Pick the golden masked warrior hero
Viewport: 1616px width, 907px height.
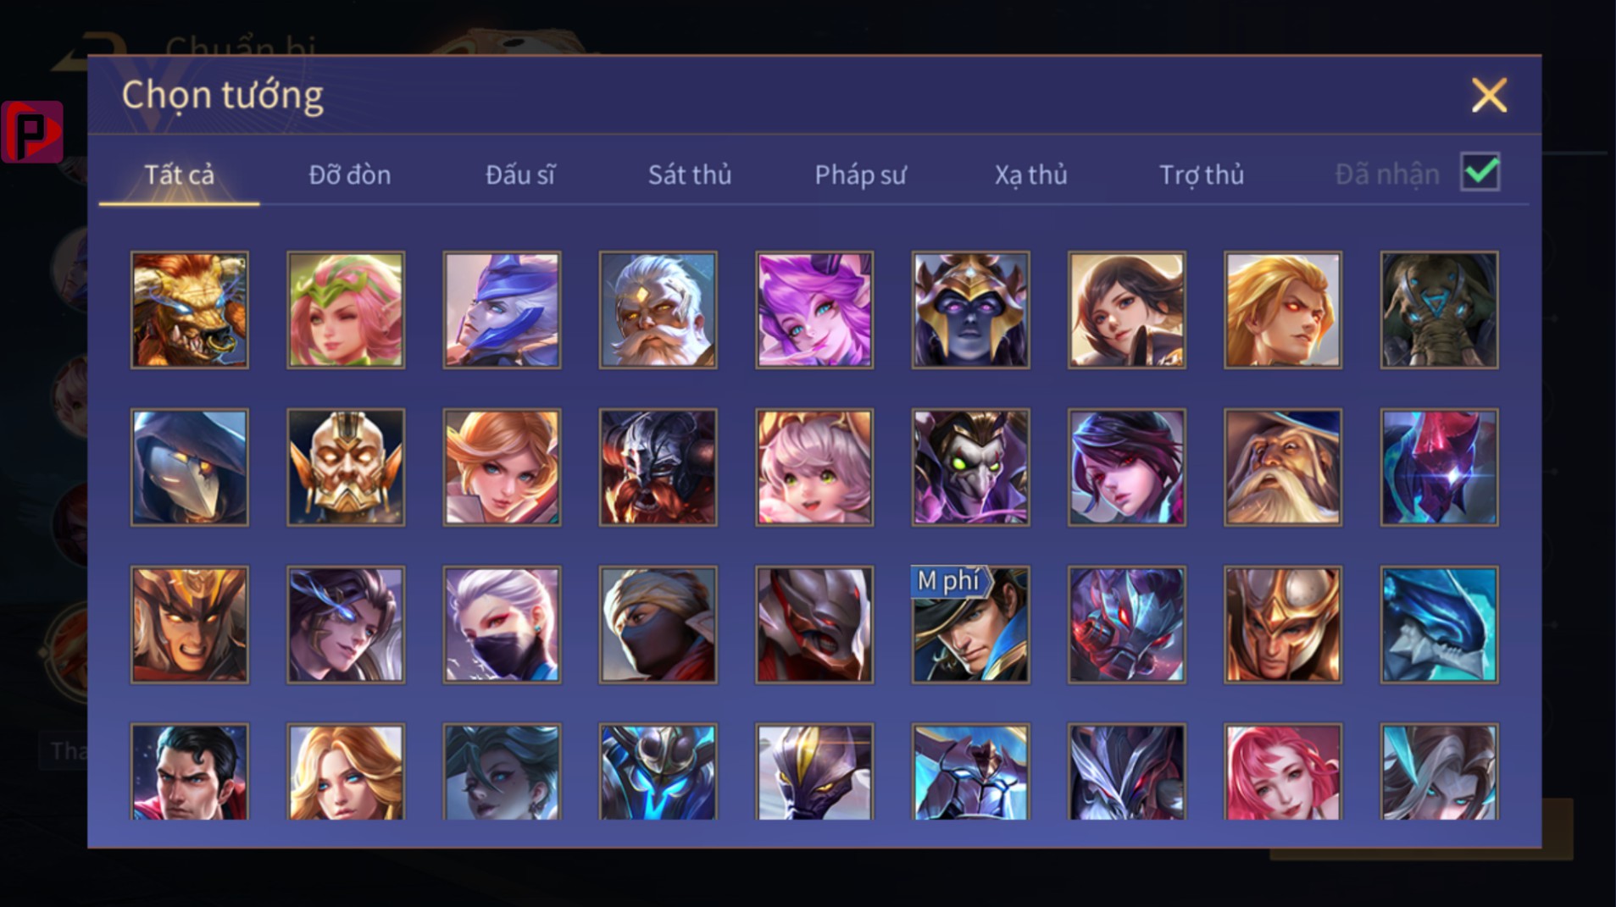click(x=346, y=467)
